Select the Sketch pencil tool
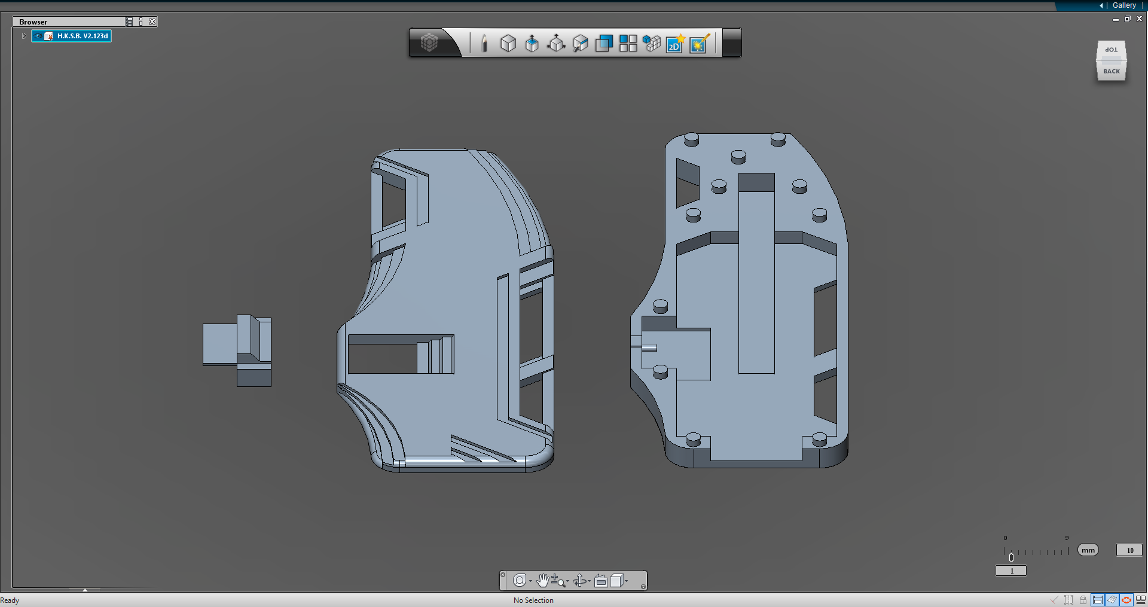 pos(484,43)
